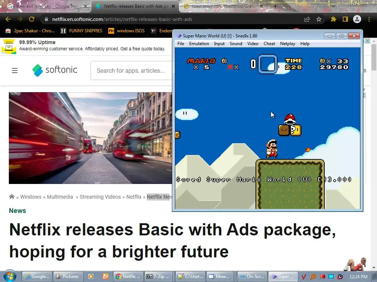
Task: Open Snes9x Netplay menu
Action: click(x=288, y=44)
